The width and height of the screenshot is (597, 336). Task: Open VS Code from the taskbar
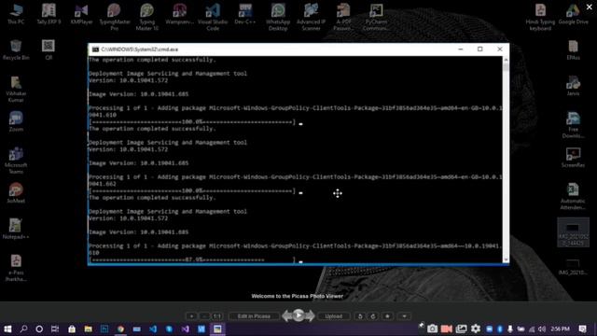(x=153, y=329)
